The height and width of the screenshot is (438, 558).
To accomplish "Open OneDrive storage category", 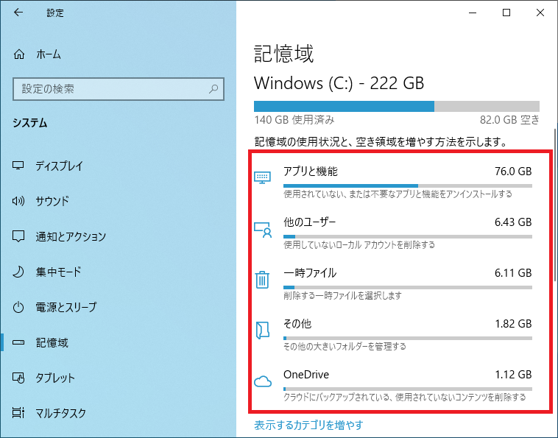I will coord(393,385).
